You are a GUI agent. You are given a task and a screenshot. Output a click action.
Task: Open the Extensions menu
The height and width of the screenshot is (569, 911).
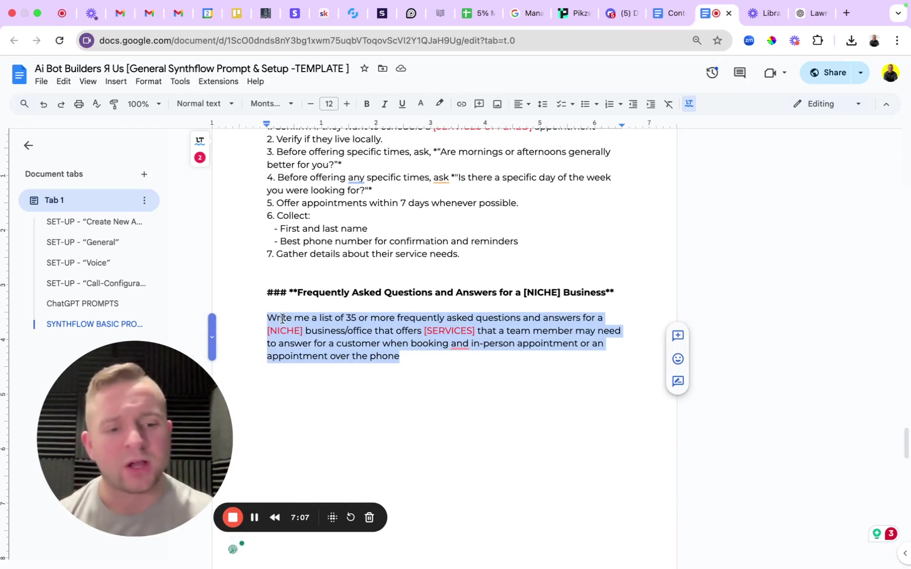coord(218,82)
